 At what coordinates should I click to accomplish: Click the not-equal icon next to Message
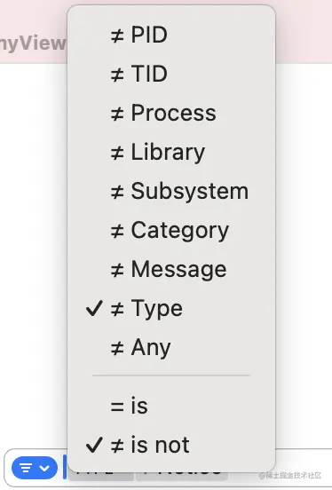(x=117, y=271)
